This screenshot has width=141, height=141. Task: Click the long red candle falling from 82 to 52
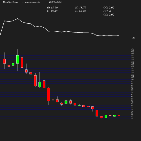(x=49, y=94)
